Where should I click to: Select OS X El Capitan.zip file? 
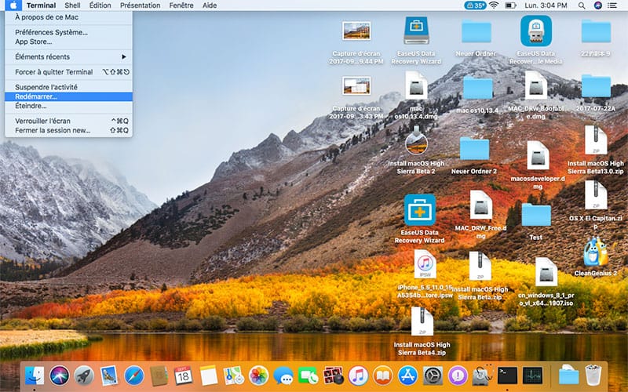point(596,195)
